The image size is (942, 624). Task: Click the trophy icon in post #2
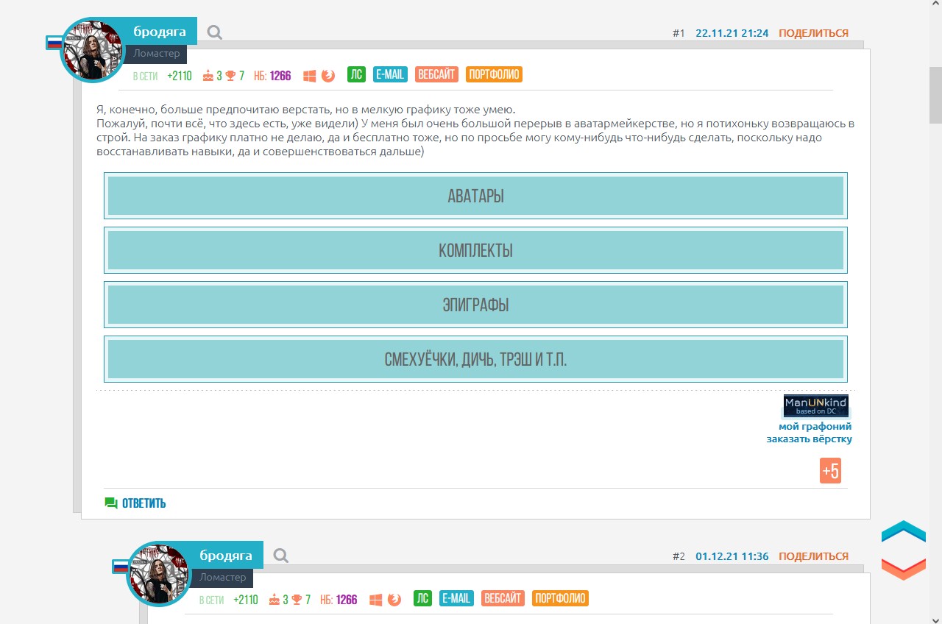click(x=297, y=599)
